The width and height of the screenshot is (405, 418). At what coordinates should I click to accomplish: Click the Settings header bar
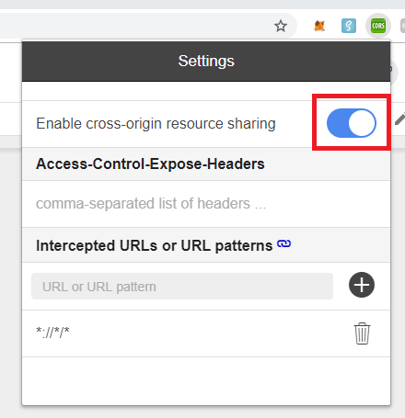pyautogui.click(x=206, y=61)
